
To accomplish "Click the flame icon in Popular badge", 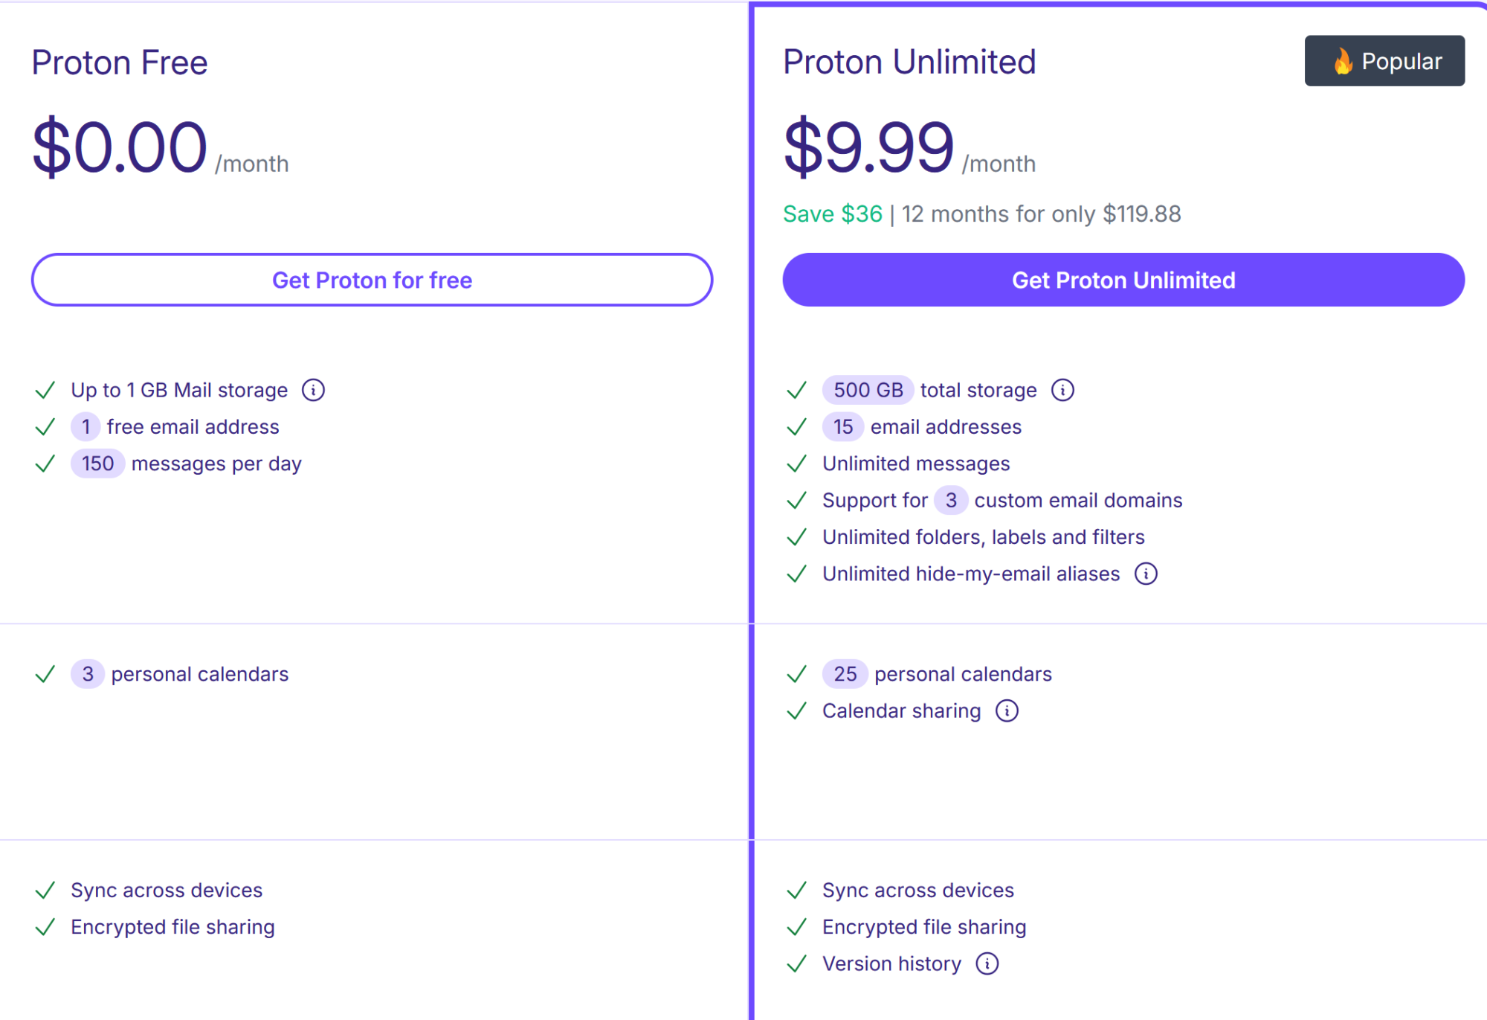I will 1342,61.
